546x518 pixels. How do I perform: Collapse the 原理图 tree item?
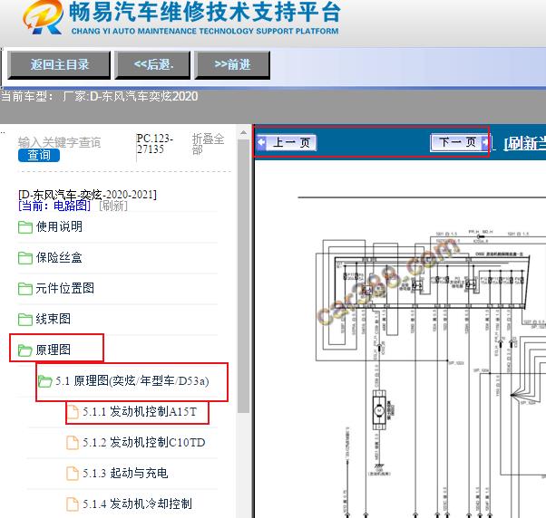point(54,350)
